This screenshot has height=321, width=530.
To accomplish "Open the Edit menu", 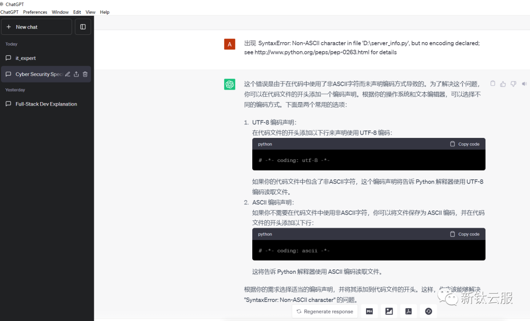I will (77, 12).
